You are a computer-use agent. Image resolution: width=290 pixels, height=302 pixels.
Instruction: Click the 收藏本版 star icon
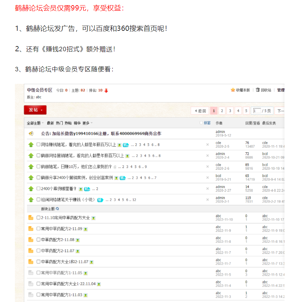233,90
